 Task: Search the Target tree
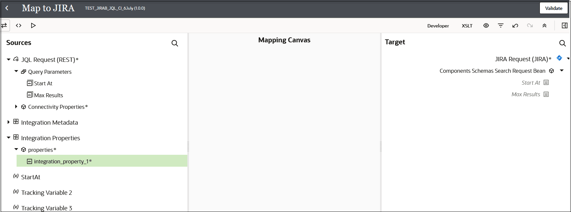coord(562,43)
